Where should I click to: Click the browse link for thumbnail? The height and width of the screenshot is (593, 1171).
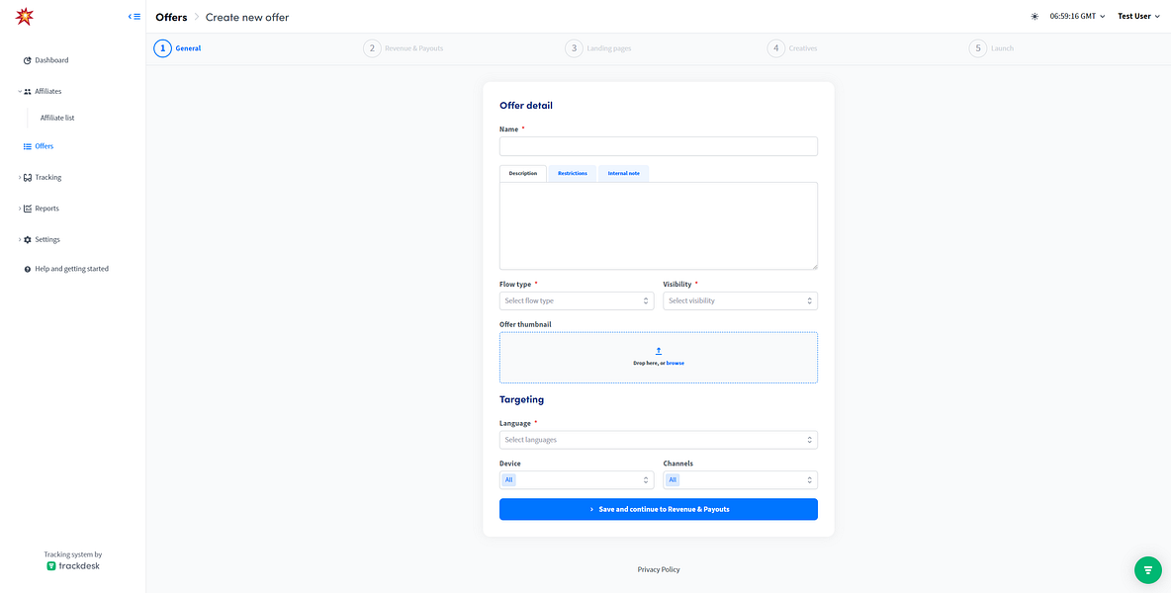coord(676,364)
